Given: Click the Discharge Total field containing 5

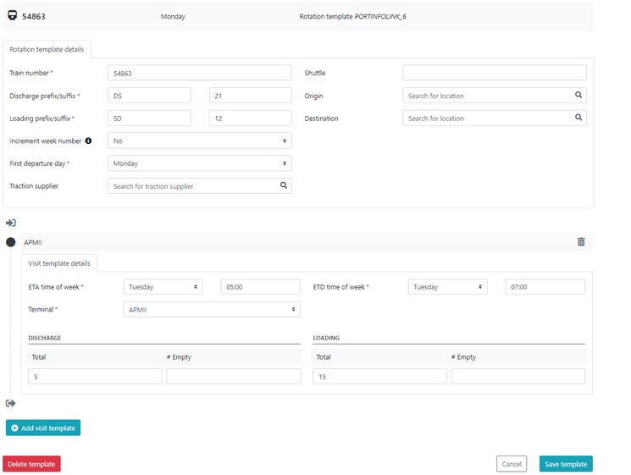Looking at the screenshot, I should [95, 376].
